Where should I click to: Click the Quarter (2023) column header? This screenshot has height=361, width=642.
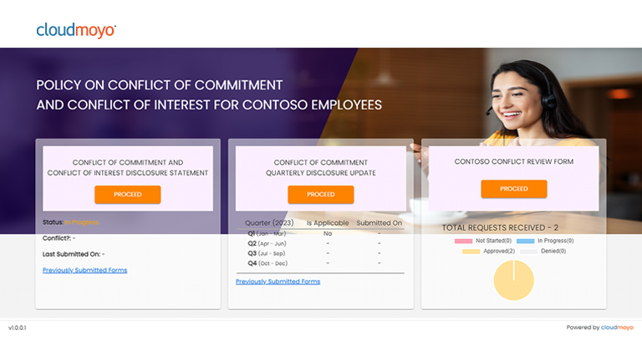pyautogui.click(x=269, y=223)
